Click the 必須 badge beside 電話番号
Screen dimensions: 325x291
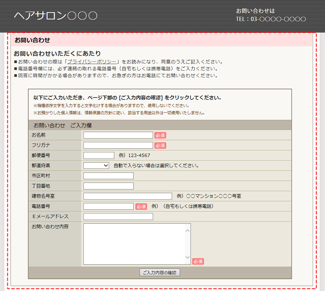coord(141,207)
